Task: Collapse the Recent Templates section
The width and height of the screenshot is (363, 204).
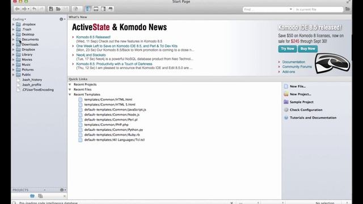Action: tap(70, 95)
